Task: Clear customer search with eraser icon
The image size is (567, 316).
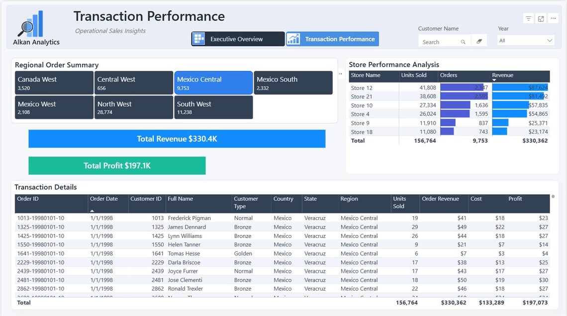Action: tap(479, 41)
